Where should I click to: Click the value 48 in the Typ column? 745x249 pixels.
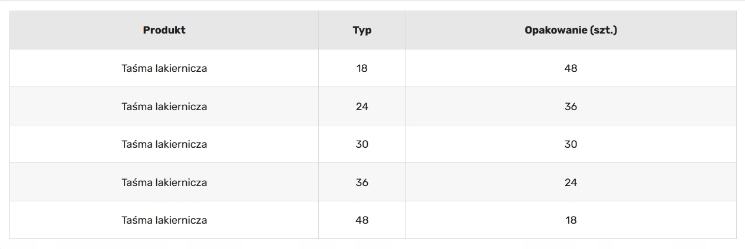(362, 220)
